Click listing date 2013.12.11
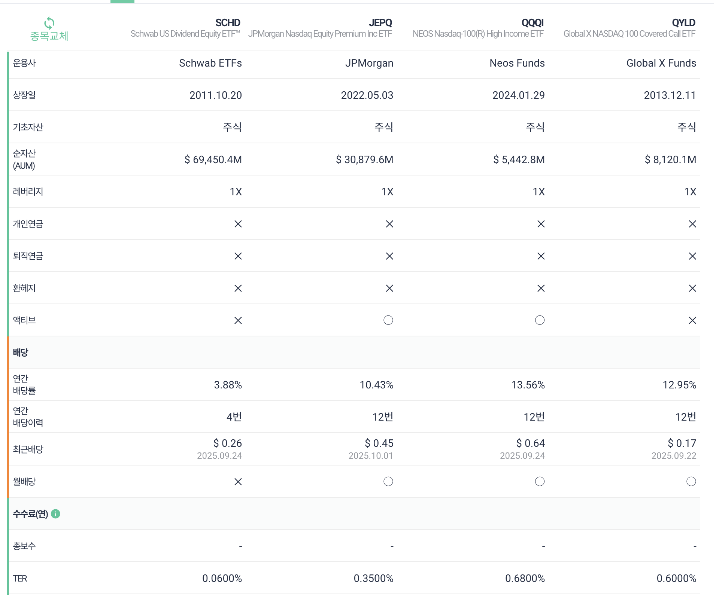This screenshot has width=716, height=595. [x=670, y=95]
